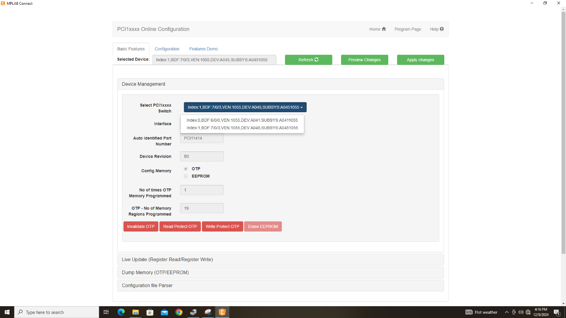The image size is (566, 318).
Task: Open the Task View icon
Action: click(x=106, y=312)
